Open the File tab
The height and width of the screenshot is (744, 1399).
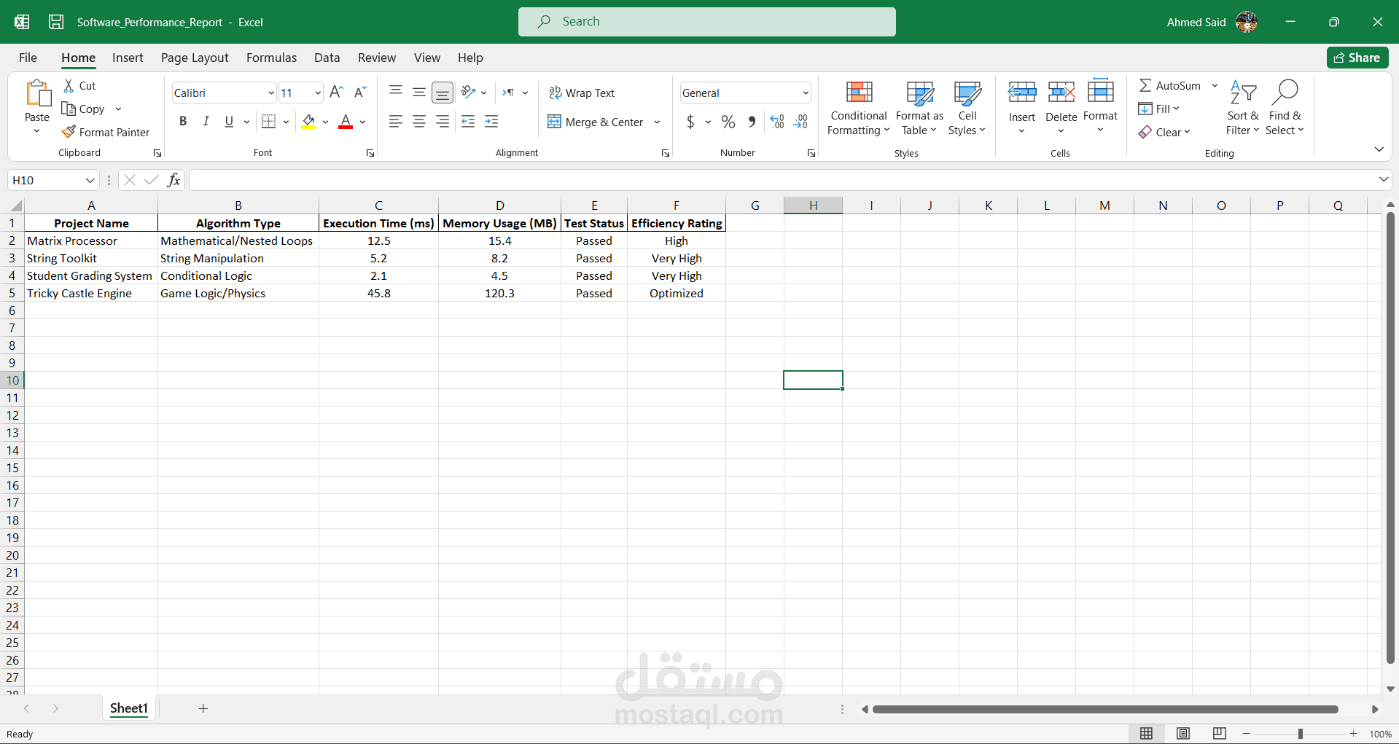[x=28, y=58]
